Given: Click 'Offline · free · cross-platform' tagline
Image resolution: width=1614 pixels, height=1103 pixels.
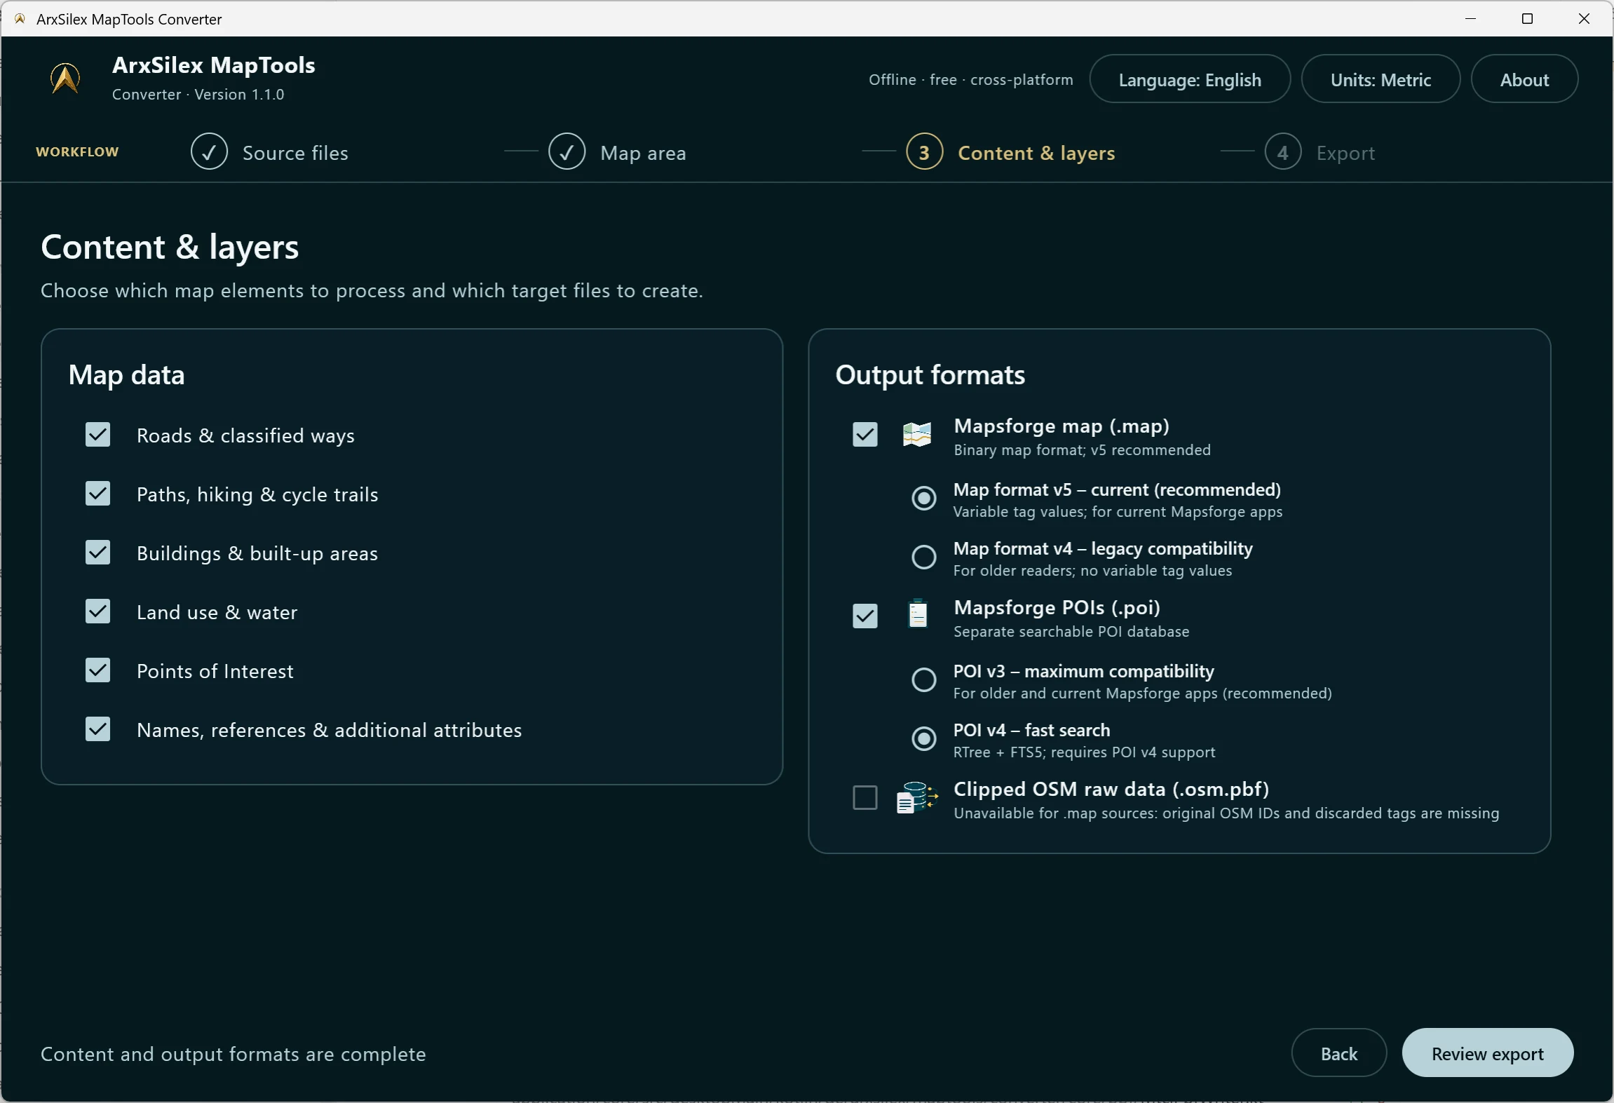Looking at the screenshot, I should (971, 80).
